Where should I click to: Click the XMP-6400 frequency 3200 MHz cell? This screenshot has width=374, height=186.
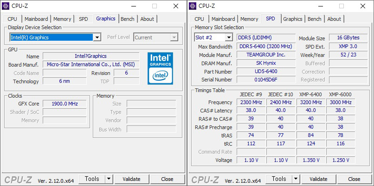click(x=310, y=102)
